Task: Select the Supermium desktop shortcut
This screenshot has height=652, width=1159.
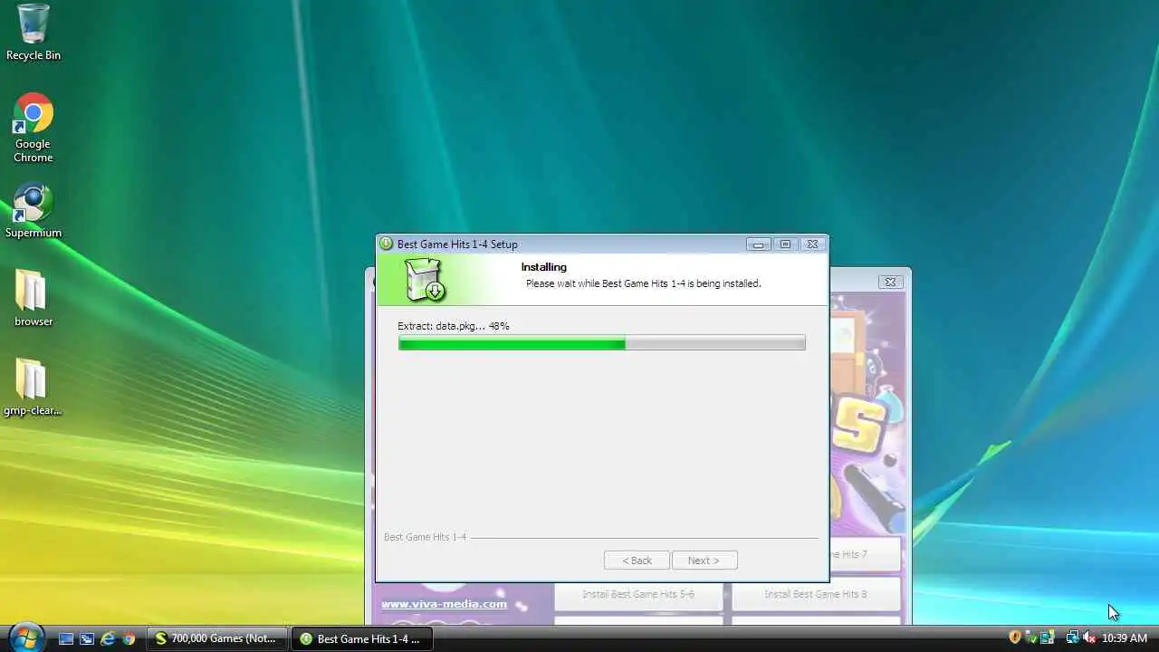Action: coord(34,211)
